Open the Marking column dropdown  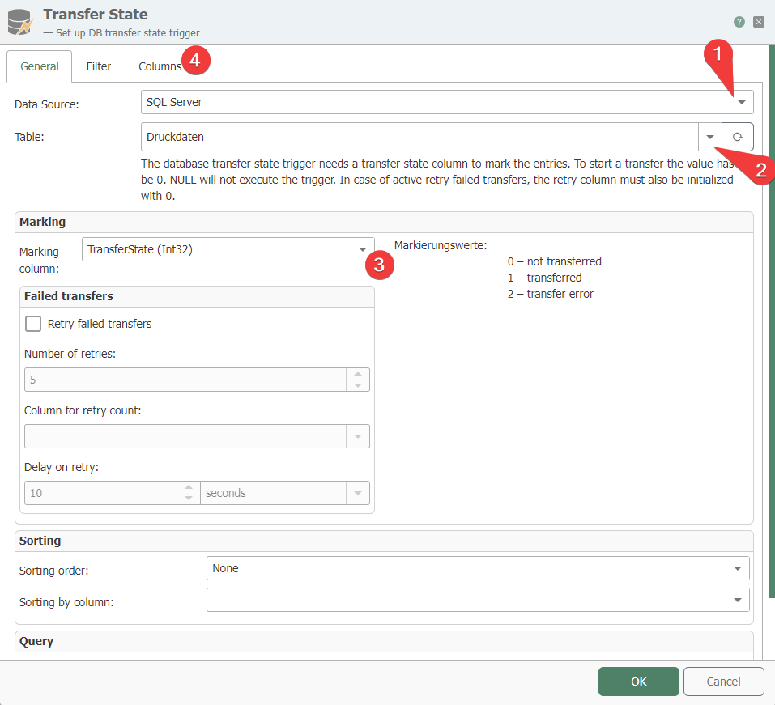(362, 250)
